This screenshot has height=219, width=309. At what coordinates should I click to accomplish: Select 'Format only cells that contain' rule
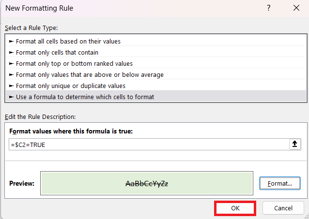tap(156, 53)
